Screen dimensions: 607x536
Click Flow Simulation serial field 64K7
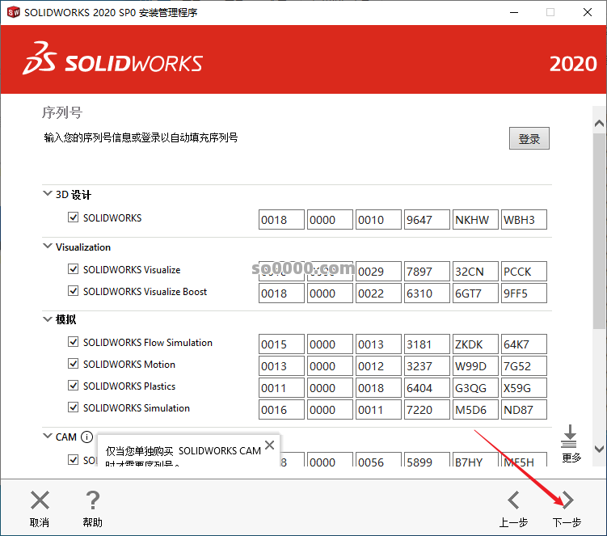point(525,344)
